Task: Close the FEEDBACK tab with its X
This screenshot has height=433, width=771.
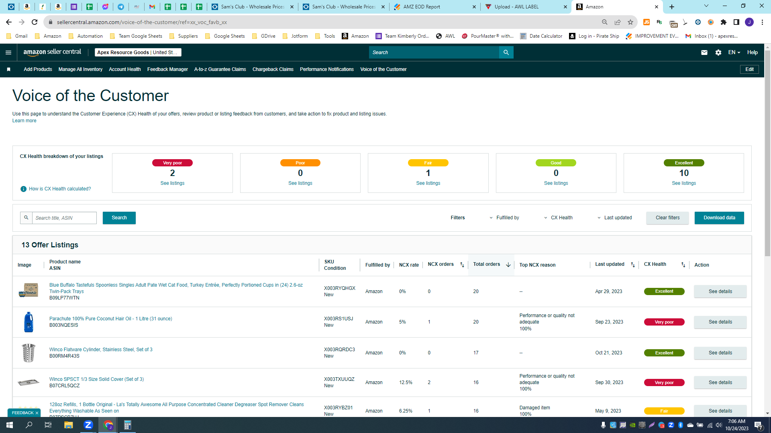Action: 37,413
